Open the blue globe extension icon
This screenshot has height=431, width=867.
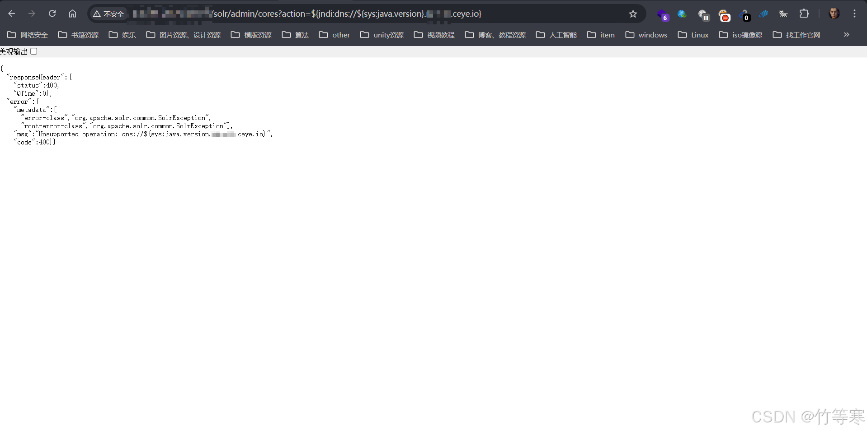pyautogui.click(x=682, y=14)
